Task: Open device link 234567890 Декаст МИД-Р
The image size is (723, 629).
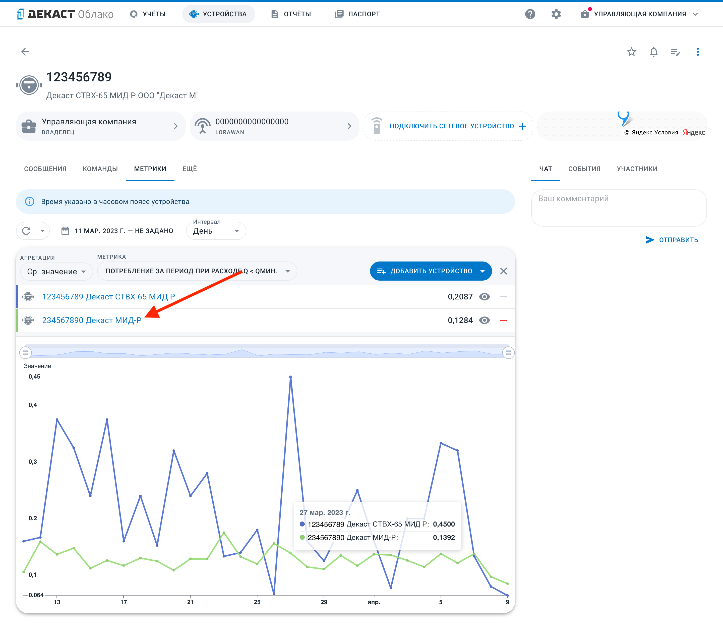Action: pos(92,320)
